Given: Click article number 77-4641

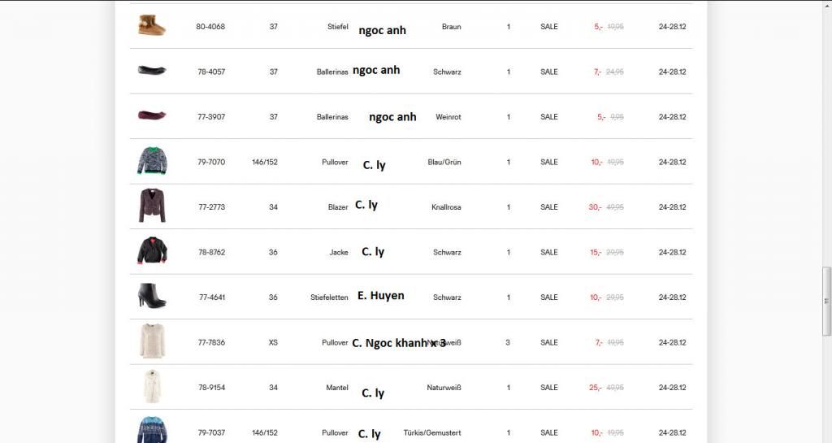Looking at the screenshot, I should pos(211,298).
